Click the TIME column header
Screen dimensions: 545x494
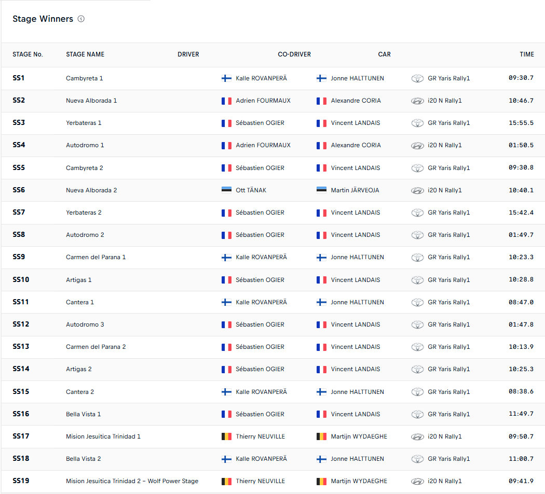[x=526, y=54]
